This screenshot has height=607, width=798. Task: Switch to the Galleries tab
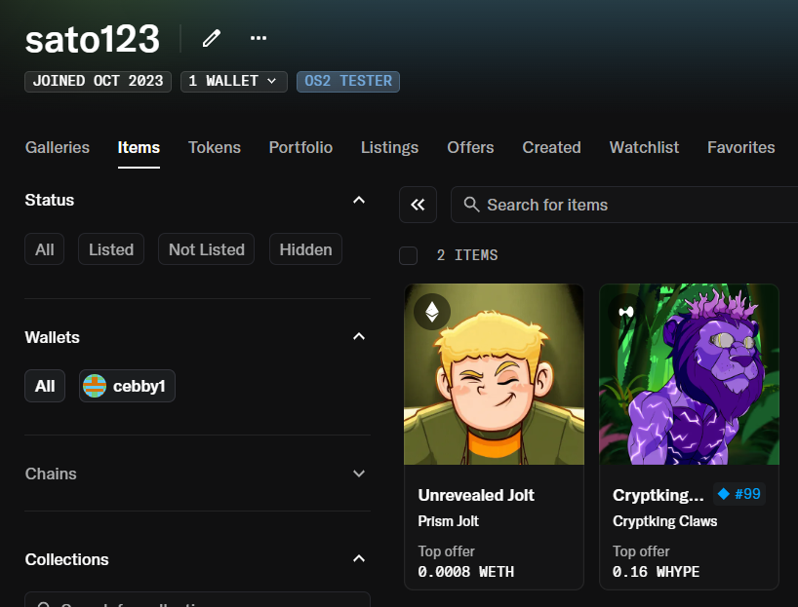(x=58, y=147)
